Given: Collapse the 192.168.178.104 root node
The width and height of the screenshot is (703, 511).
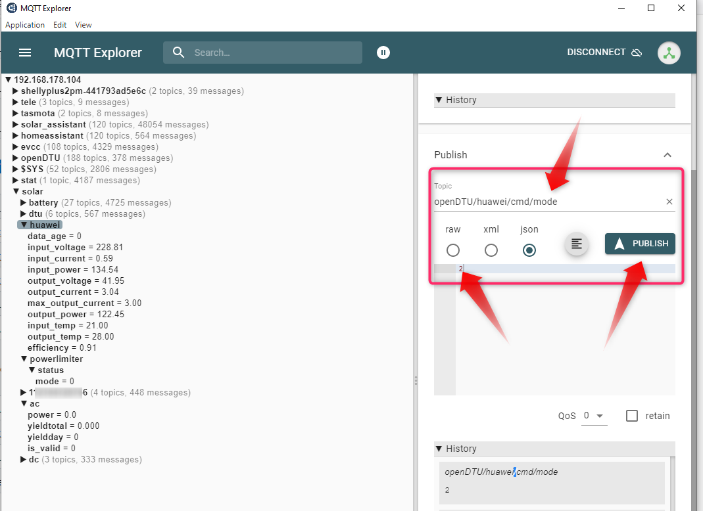Looking at the screenshot, I should 8,79.
